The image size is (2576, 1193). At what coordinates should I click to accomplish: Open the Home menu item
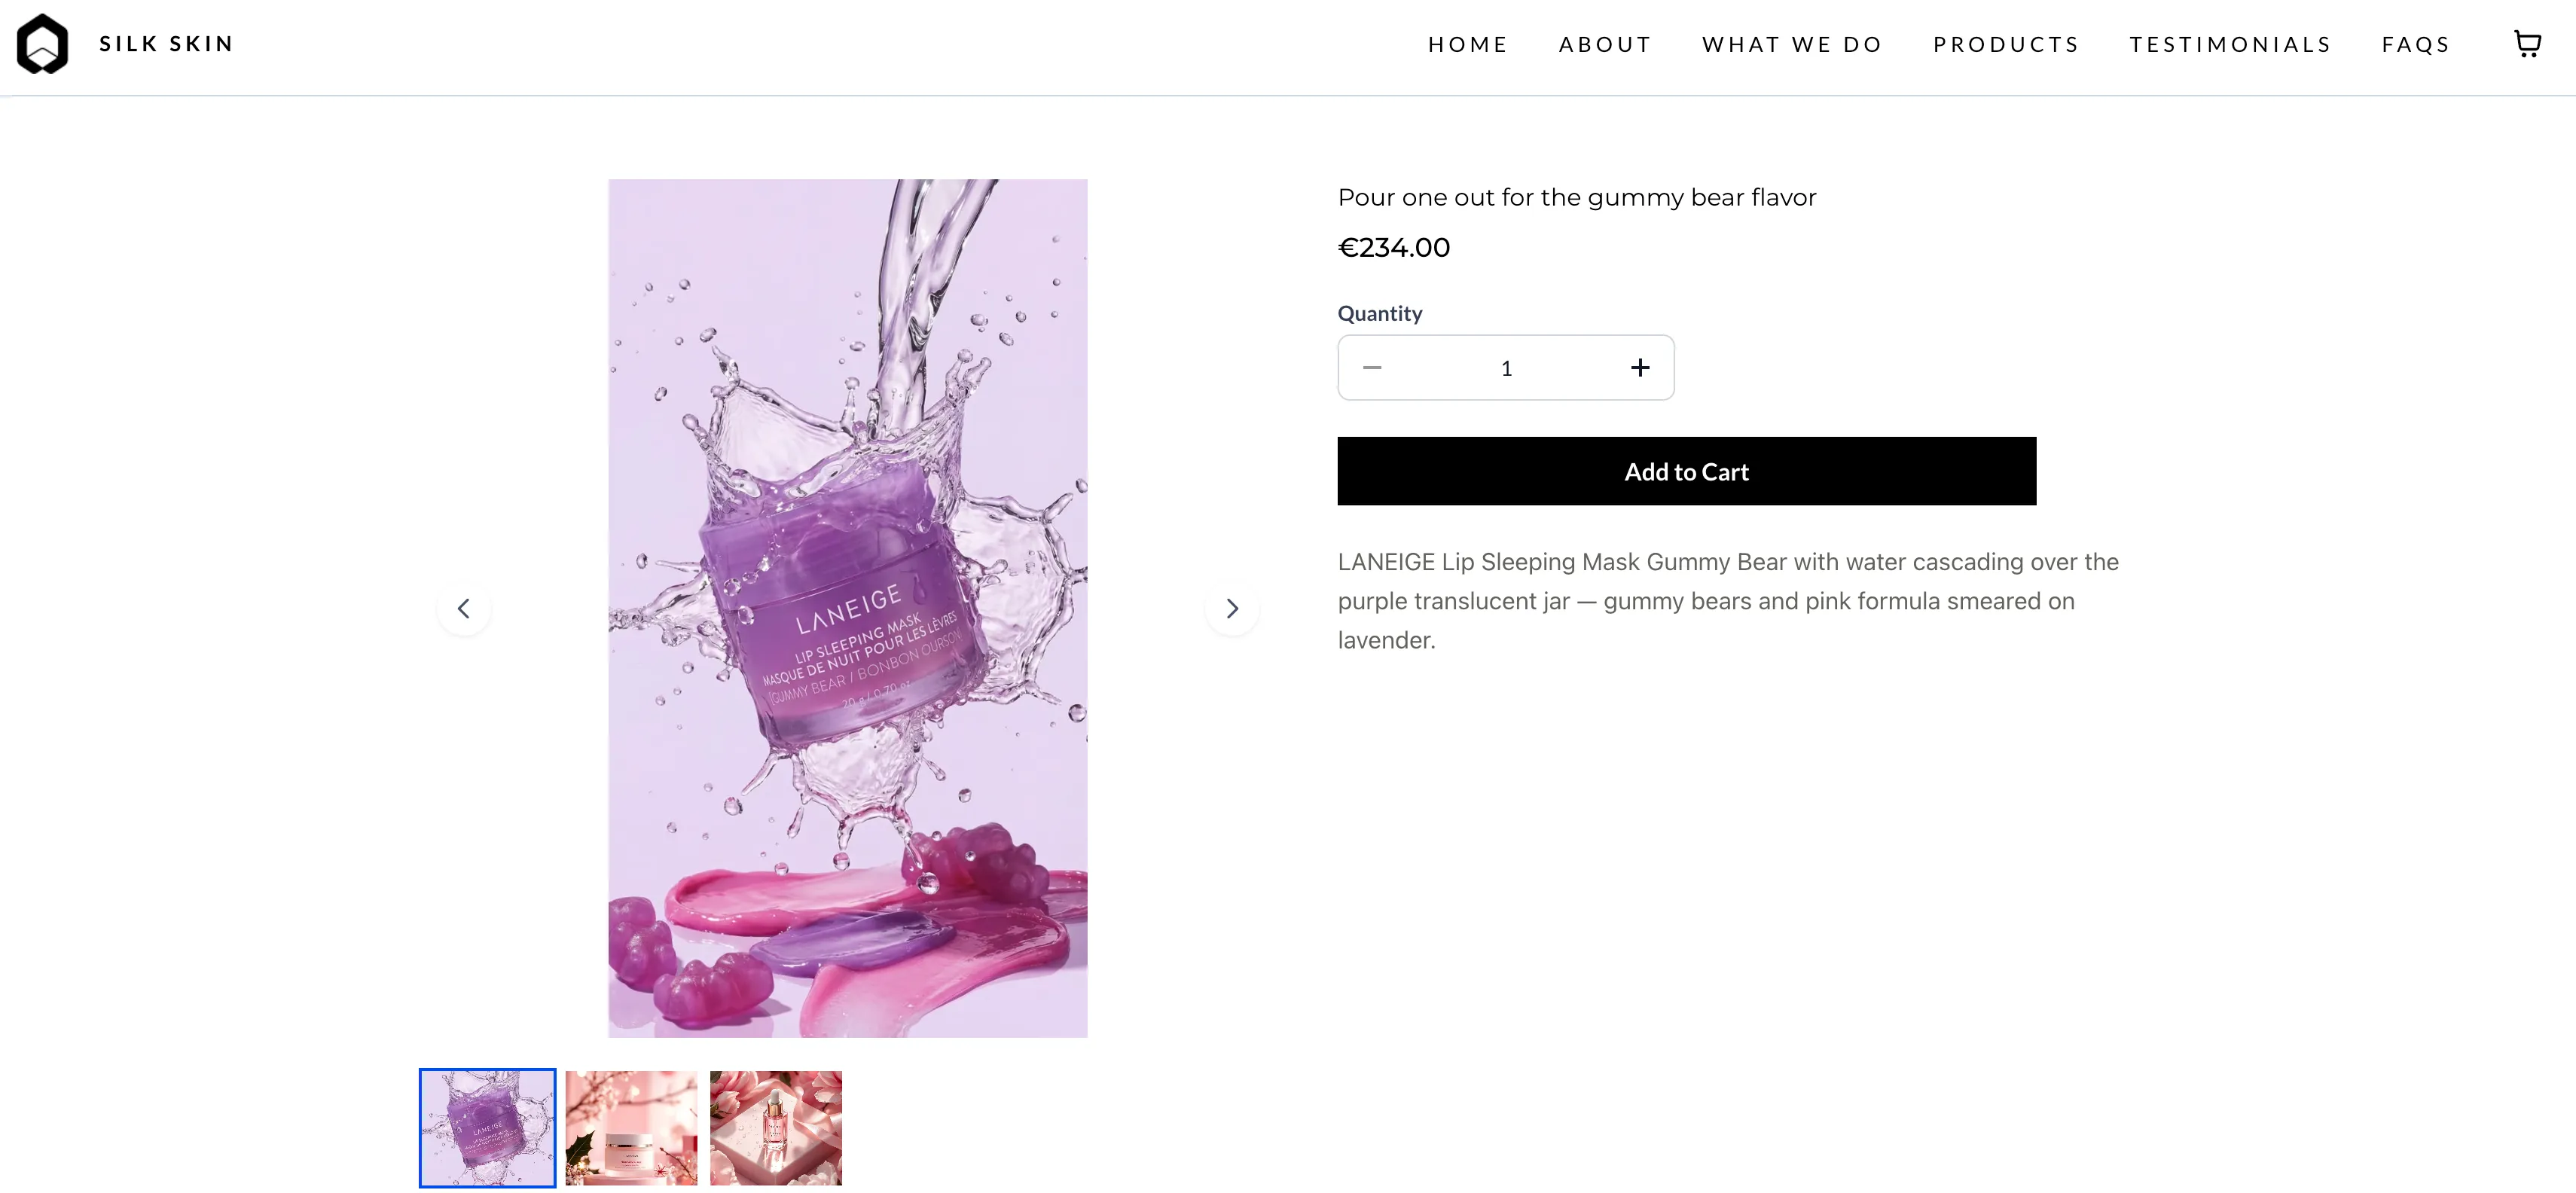pyautogui.click(x=1467, y=44)
